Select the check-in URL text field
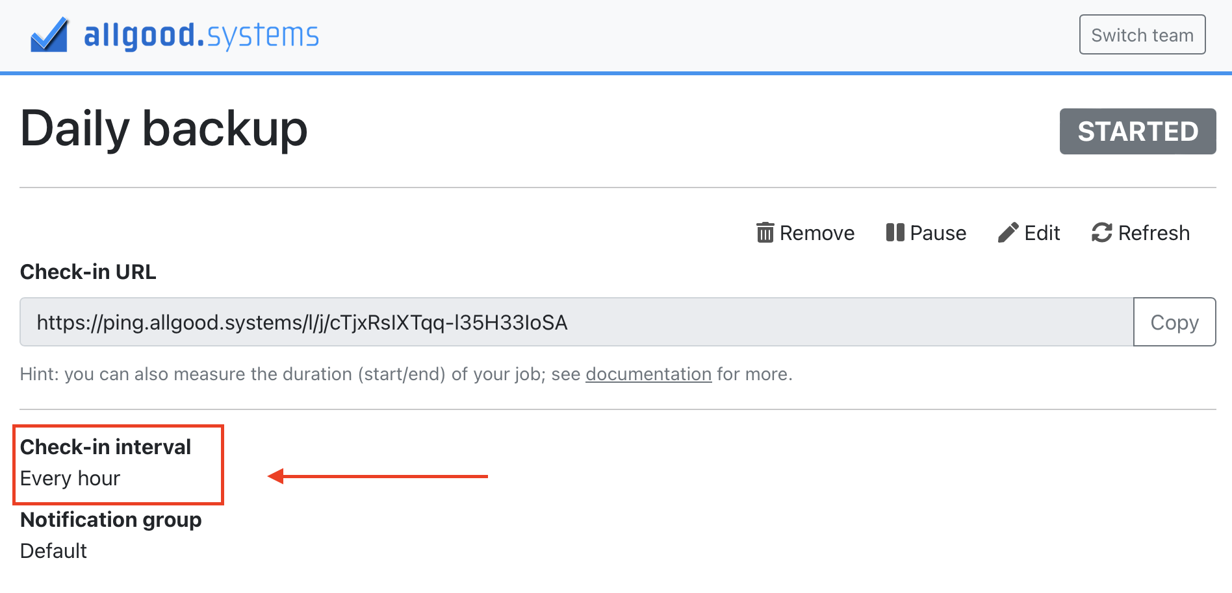Image resolution: width=1232 pixels, height=593 pixels. click(572, 322)
